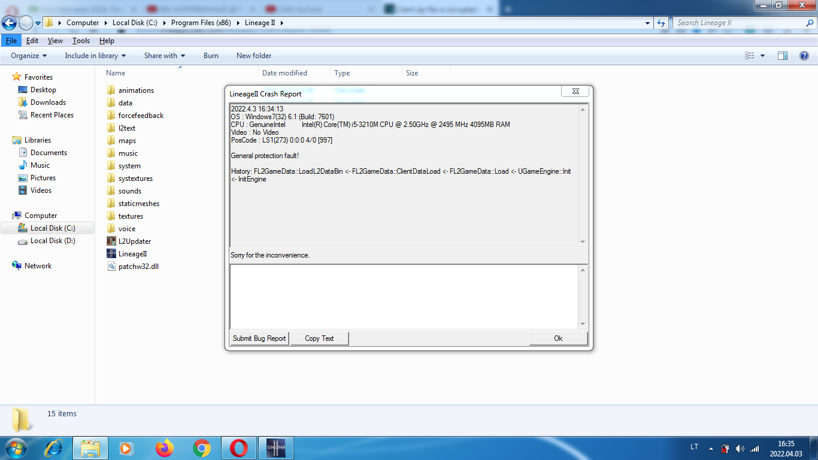Expand the Organize dropdown menu
The width and height of the screenshot is (818, 460).
(x=29, y=56)
